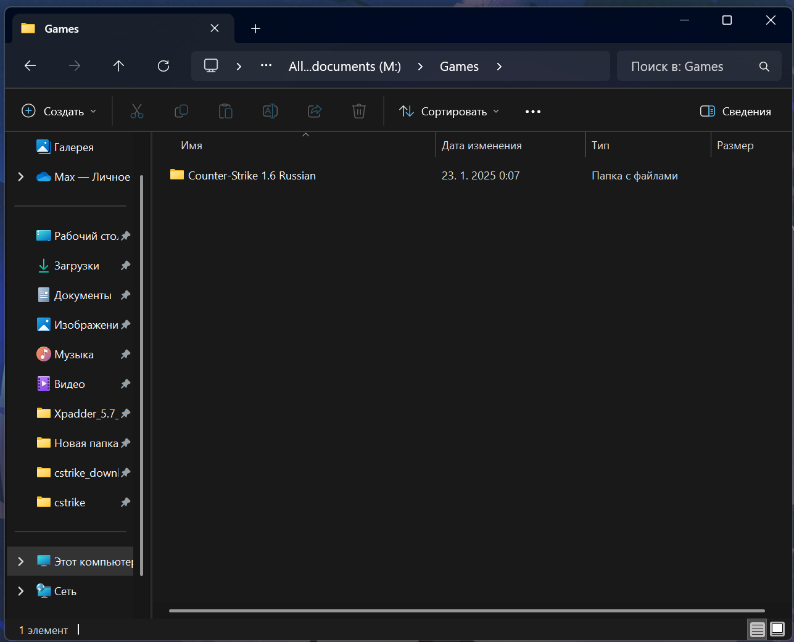Open Загрузки in the sidebar
This screenshot has width=794, height=642.
pos(77,266)
